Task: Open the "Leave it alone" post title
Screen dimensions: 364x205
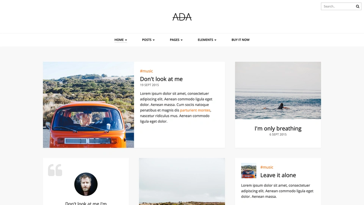Action: 278,175
